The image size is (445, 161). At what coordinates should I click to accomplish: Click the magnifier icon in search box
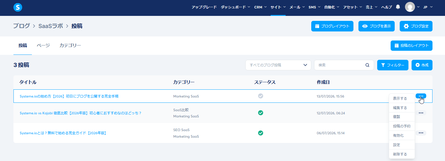(x=367, y=65)
